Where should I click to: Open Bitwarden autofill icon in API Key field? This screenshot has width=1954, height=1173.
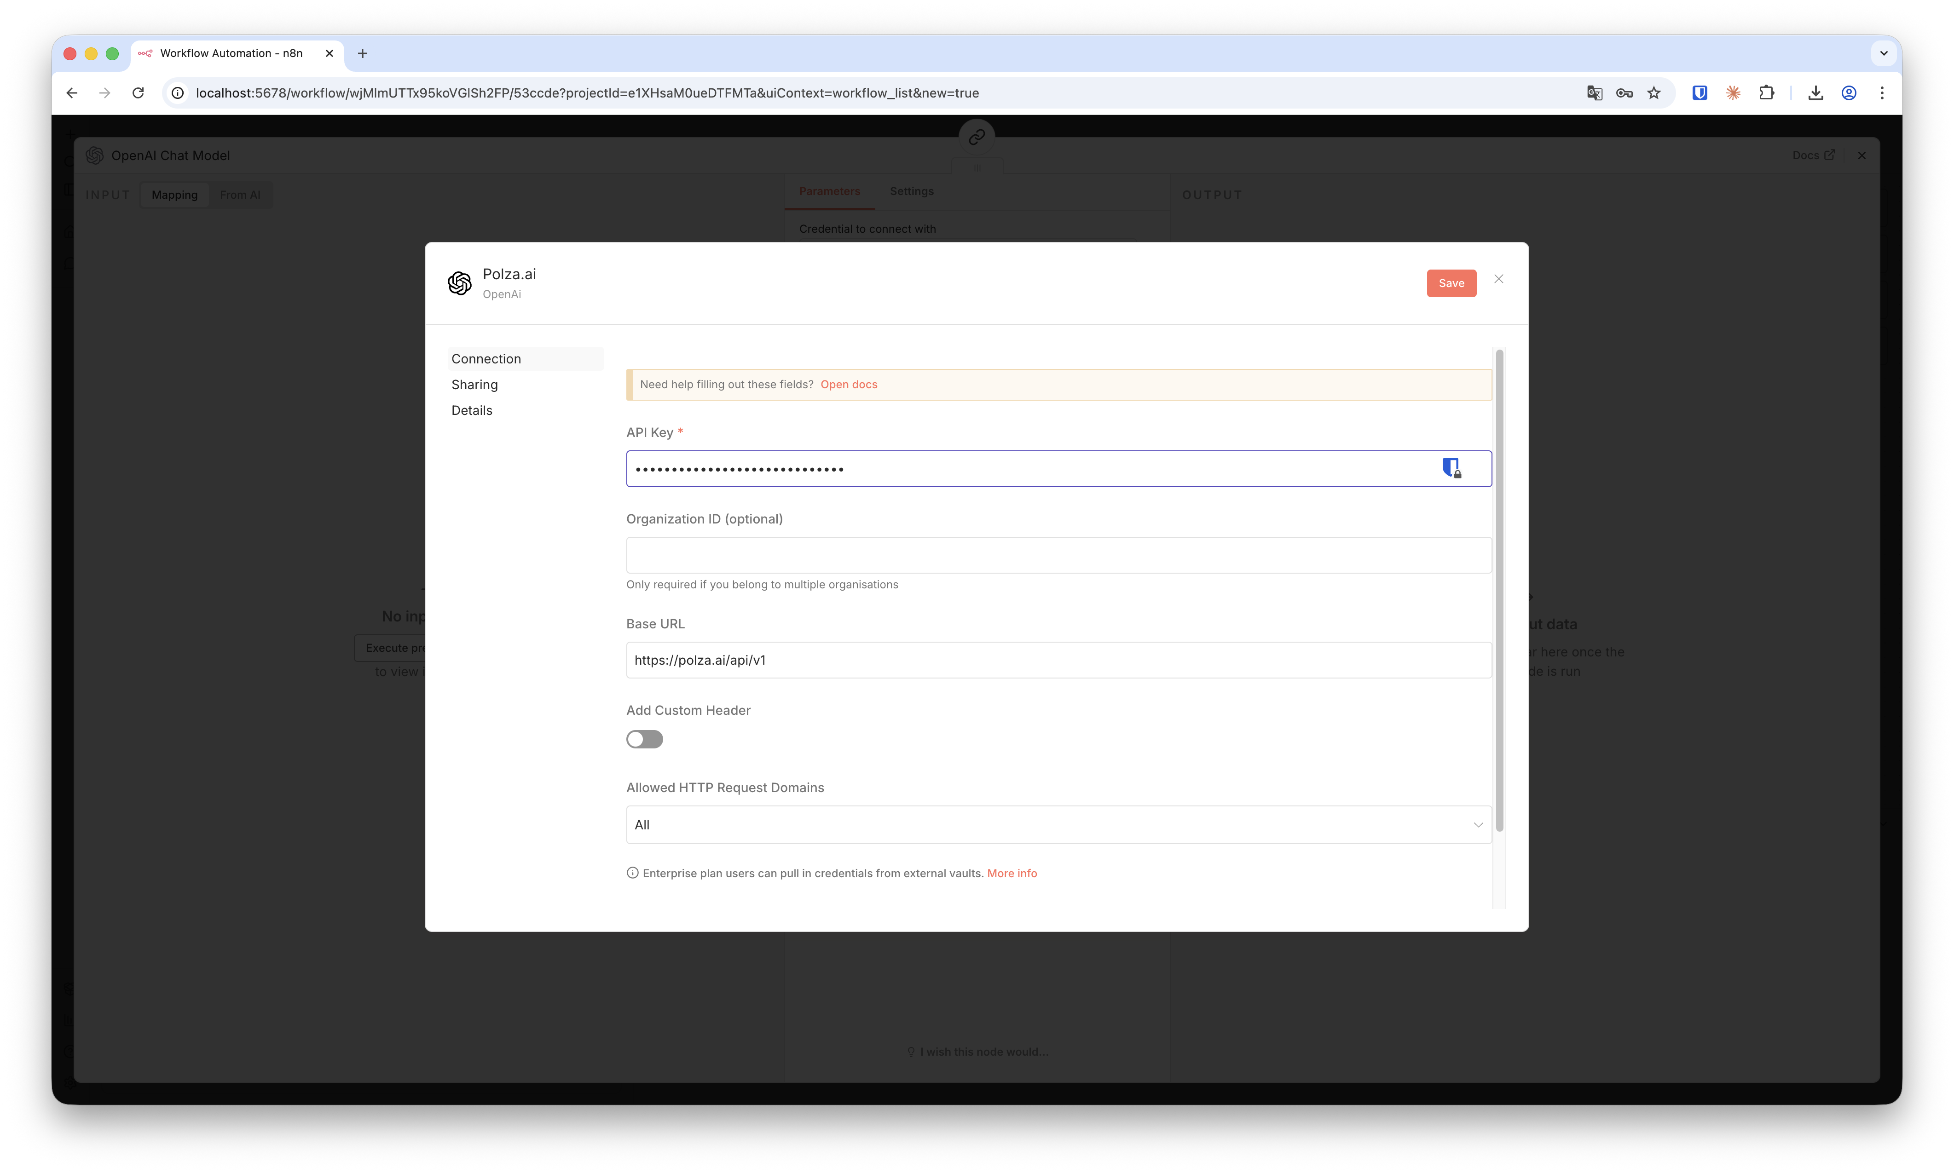1451,468
